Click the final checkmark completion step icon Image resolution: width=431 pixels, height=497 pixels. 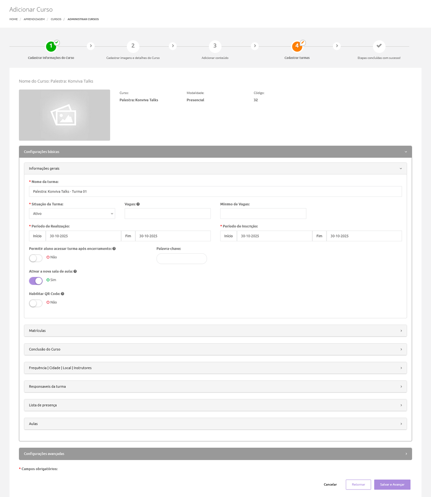379,46
